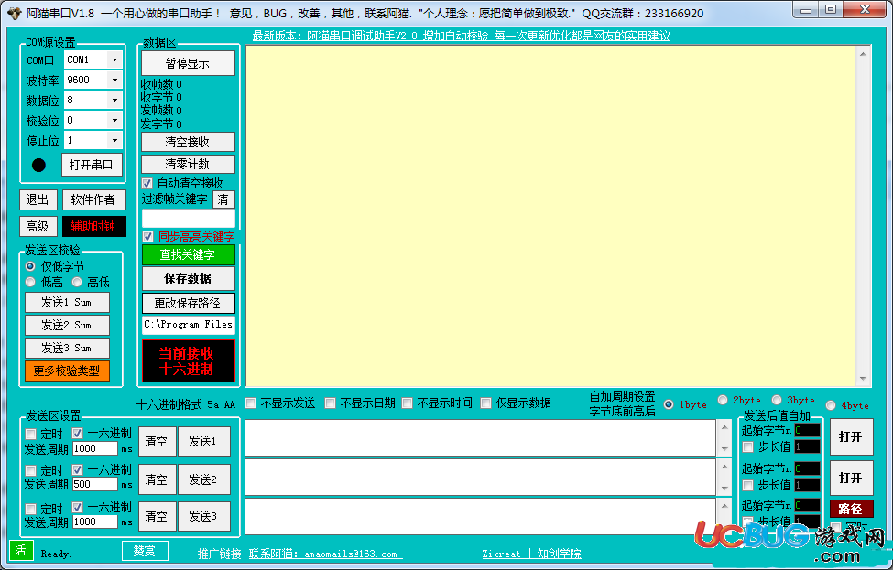Click the 发送1 send button
893x570 pixels.
click(204, 441)
